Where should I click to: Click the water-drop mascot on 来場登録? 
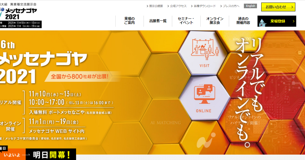(x=262, y=22)
